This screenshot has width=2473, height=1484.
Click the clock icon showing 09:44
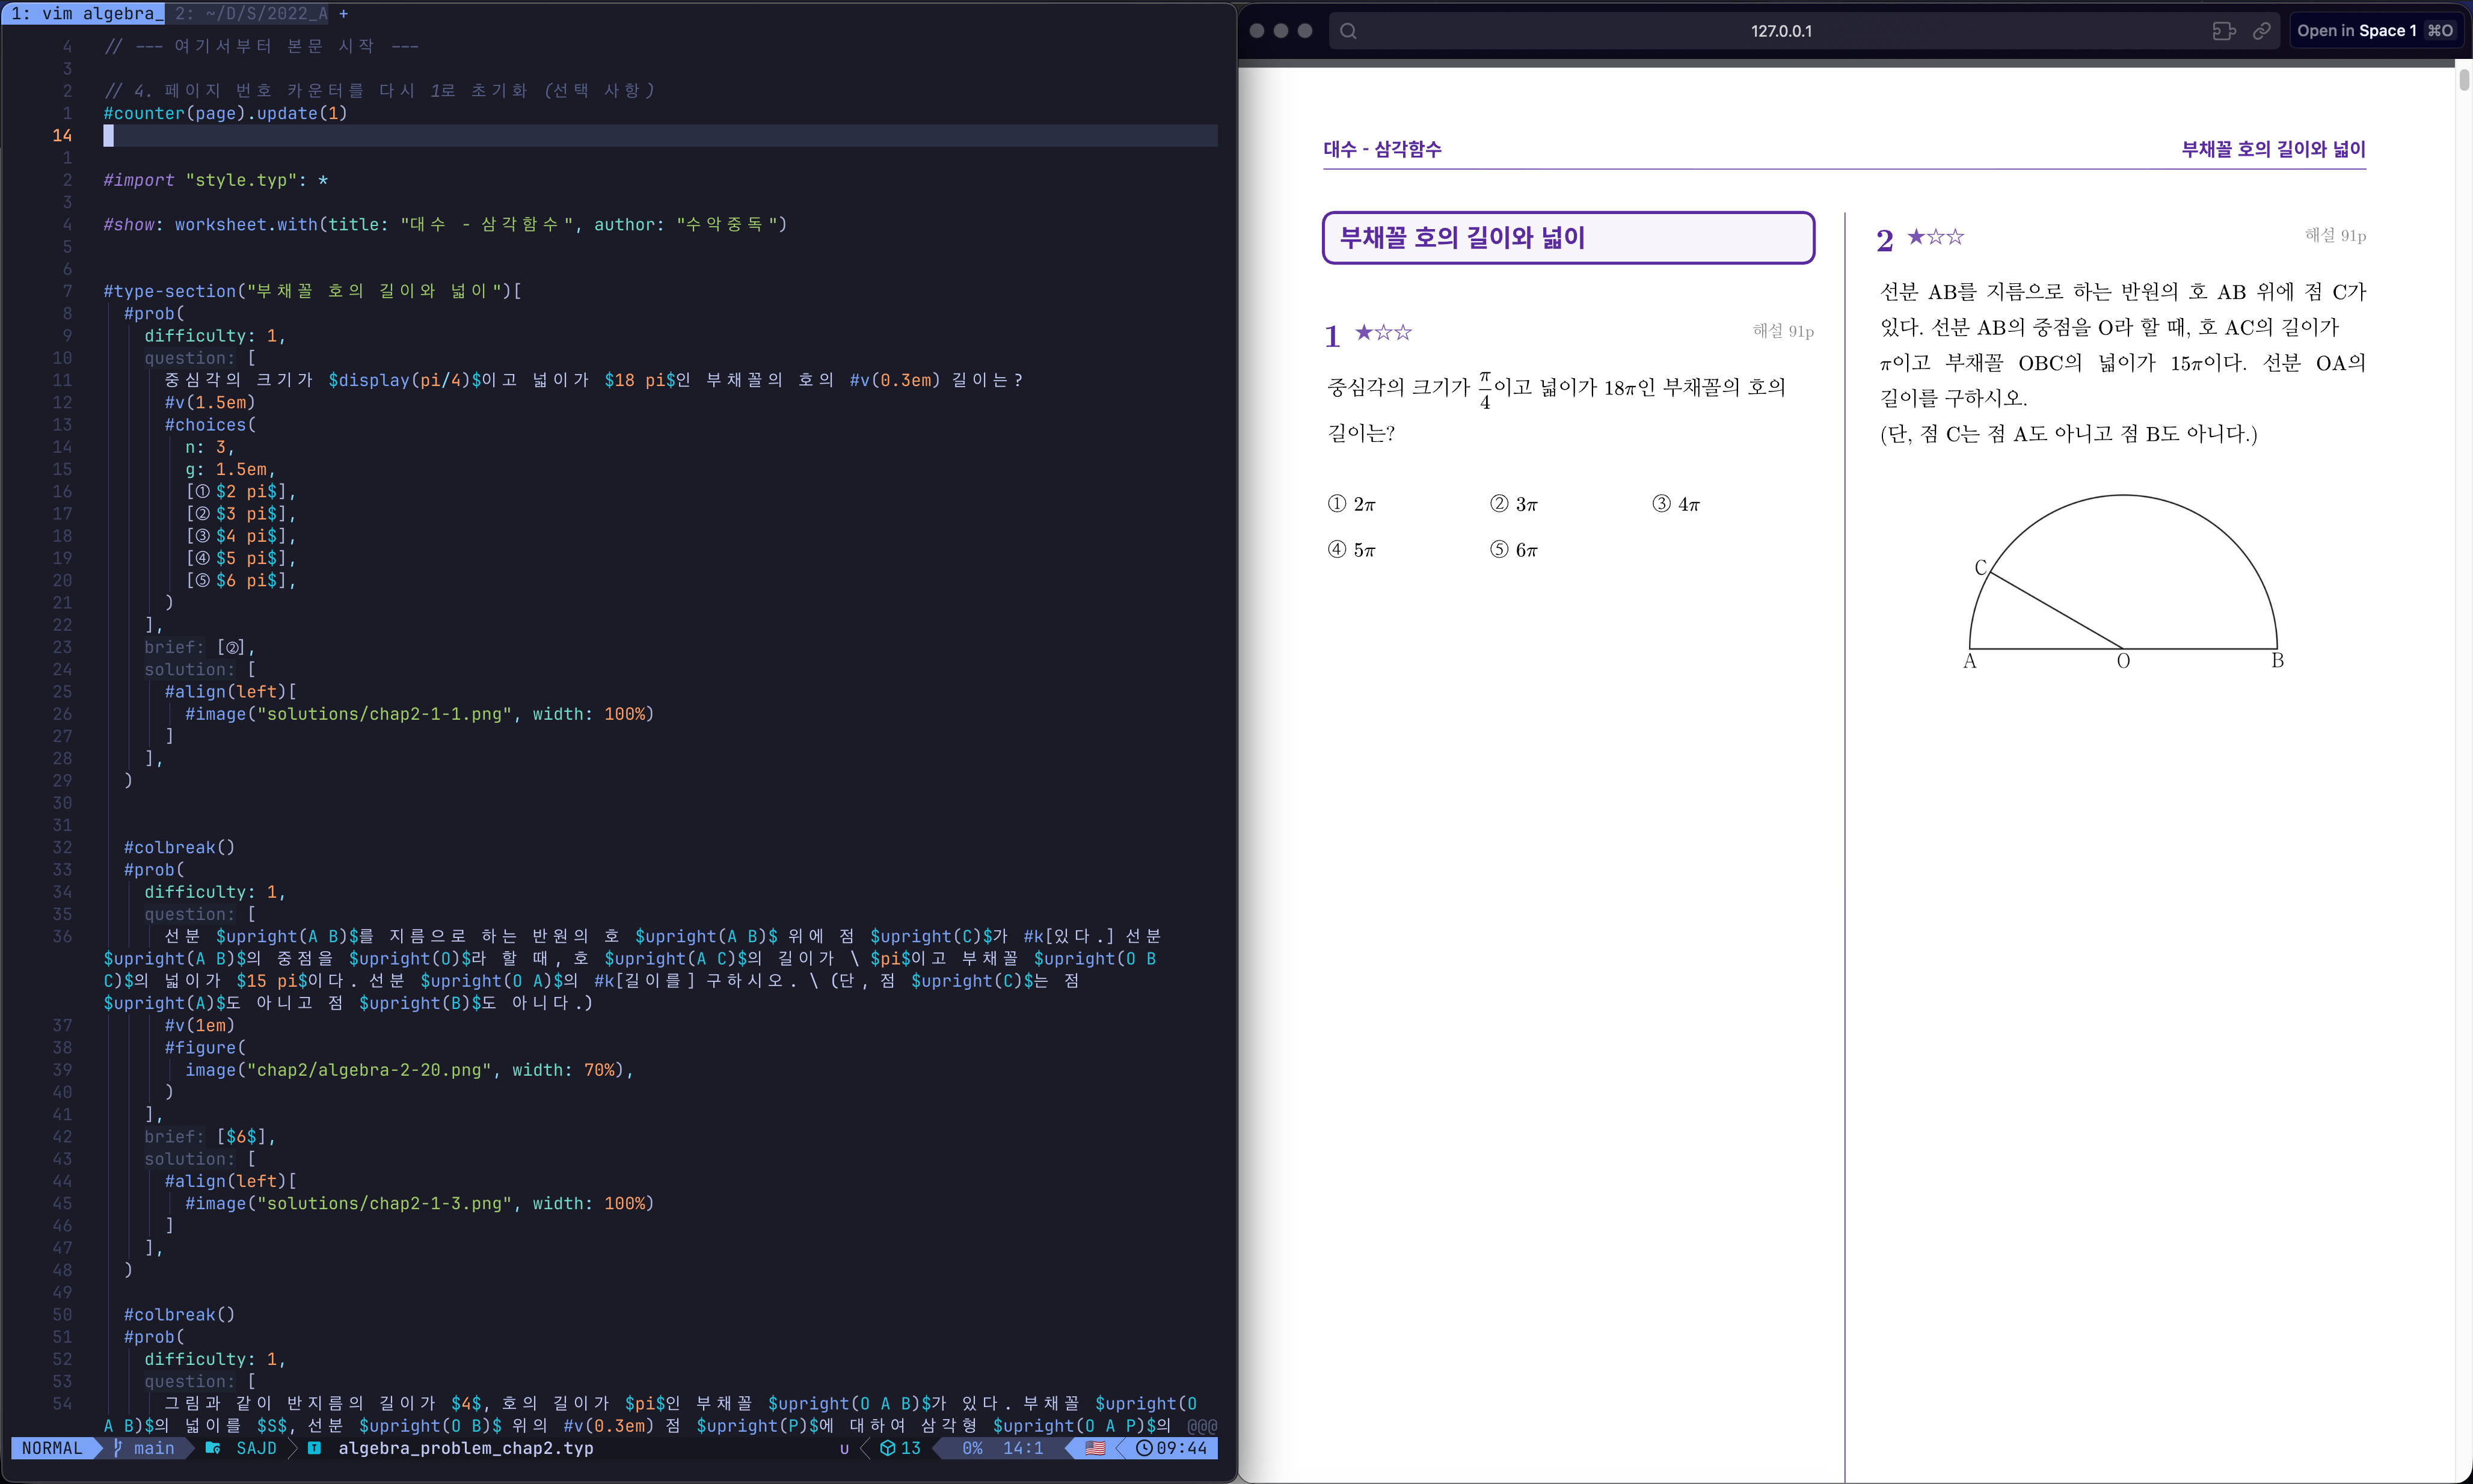(1143, 1448)
